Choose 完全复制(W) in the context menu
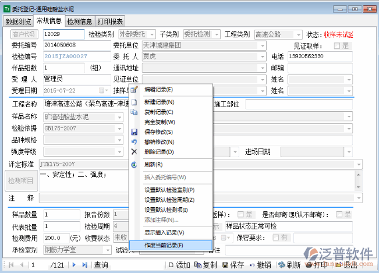The width and height of the screenshot is (379, 273). click(x=160, y=122)
